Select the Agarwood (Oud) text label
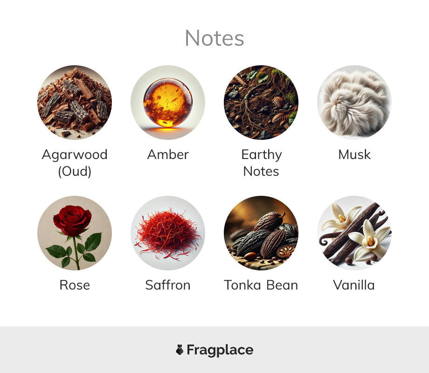429x373 pixels. [75, 163]
